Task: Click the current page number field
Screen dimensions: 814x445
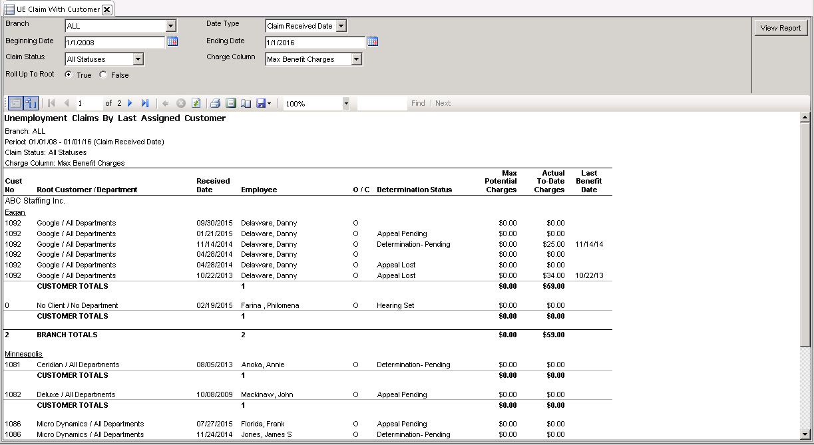Action: [x=89, y=104]
